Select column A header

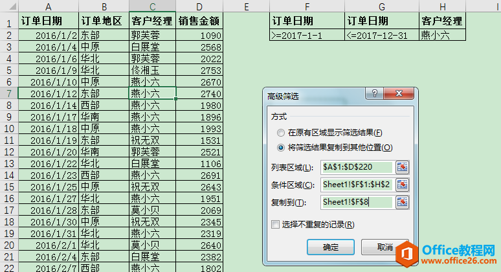49,6
